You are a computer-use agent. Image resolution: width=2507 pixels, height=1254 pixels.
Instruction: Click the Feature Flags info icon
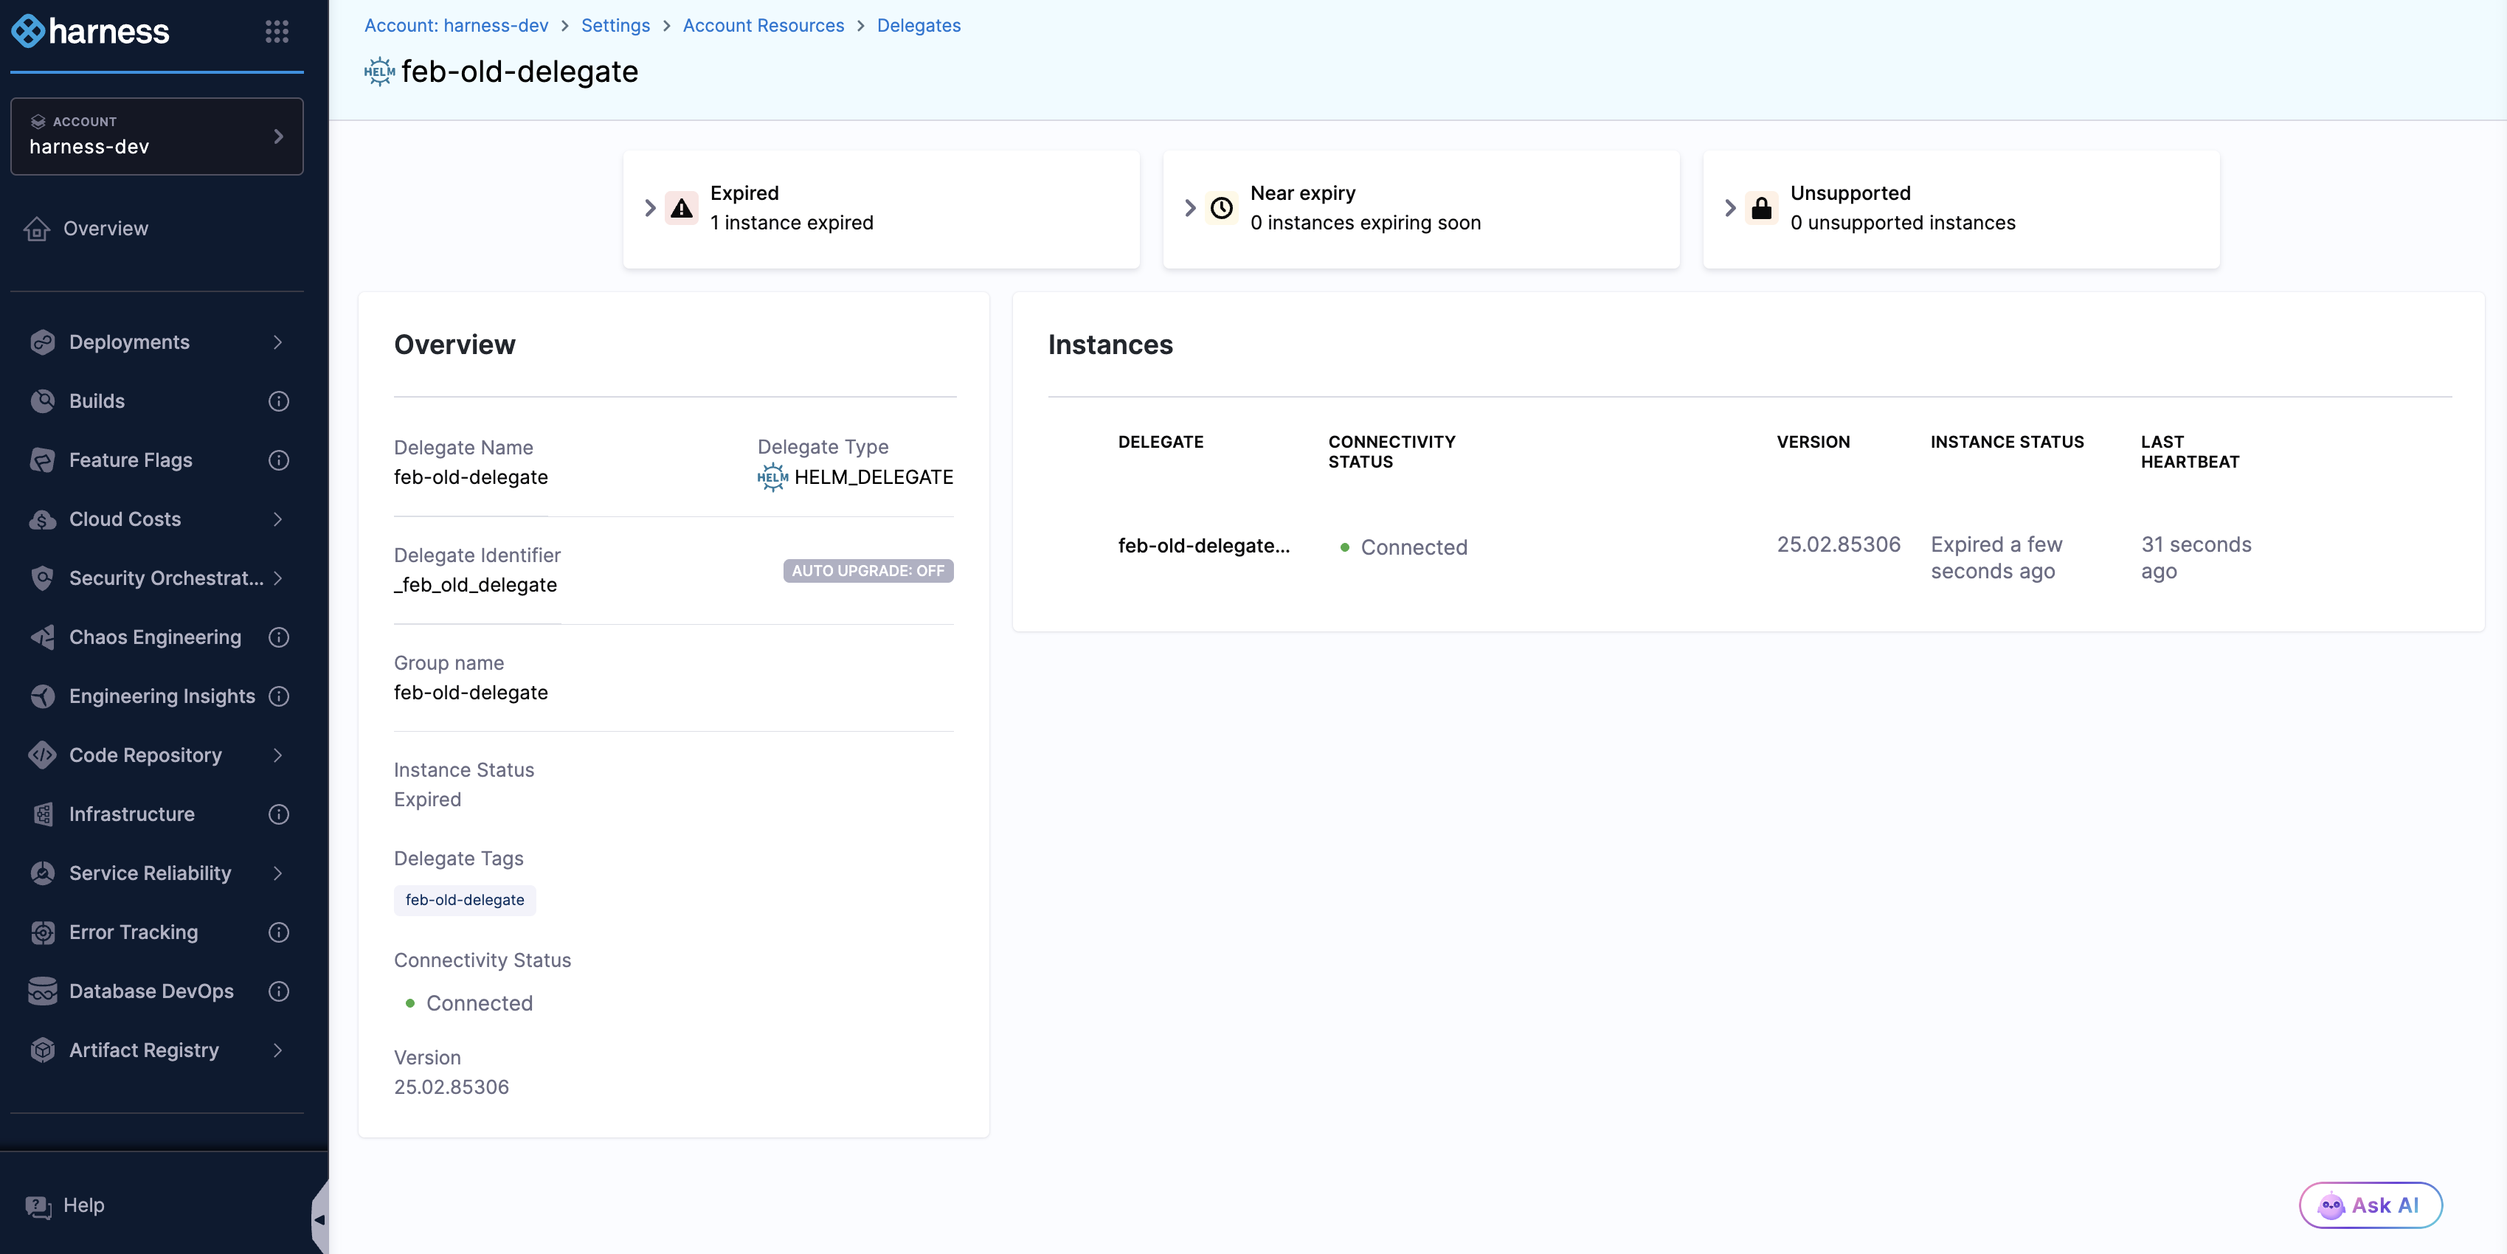point(278,460)
